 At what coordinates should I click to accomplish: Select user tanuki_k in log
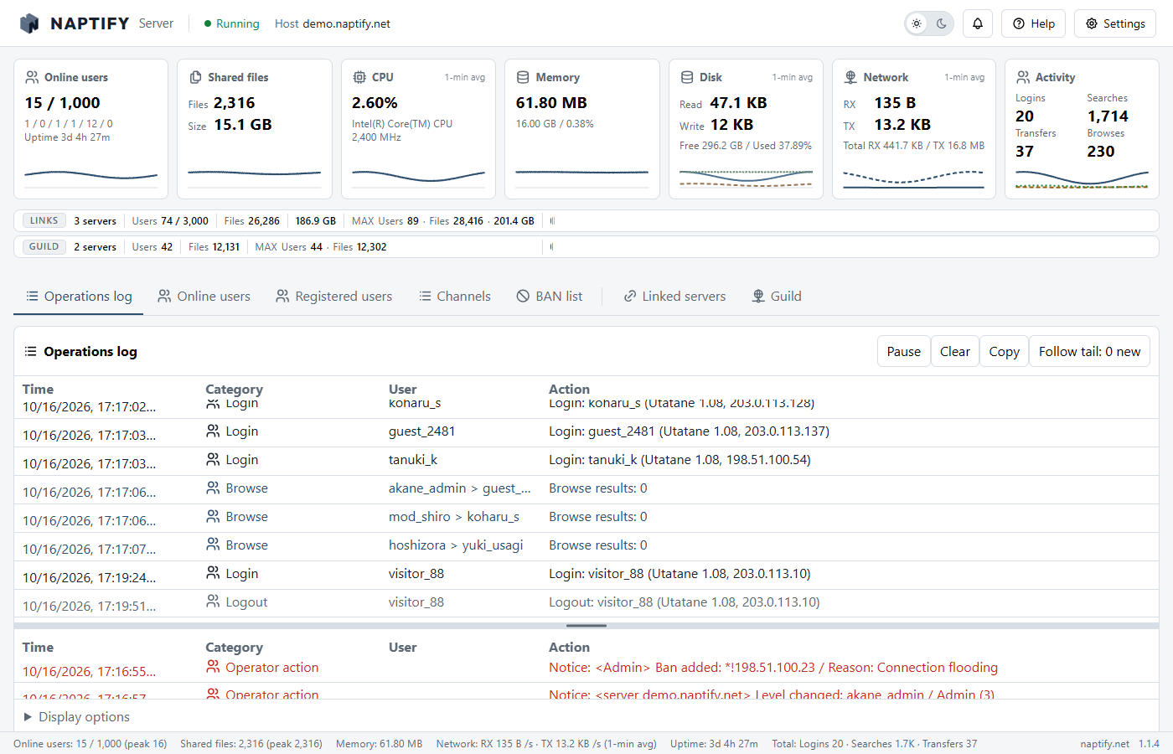point(413,460)
